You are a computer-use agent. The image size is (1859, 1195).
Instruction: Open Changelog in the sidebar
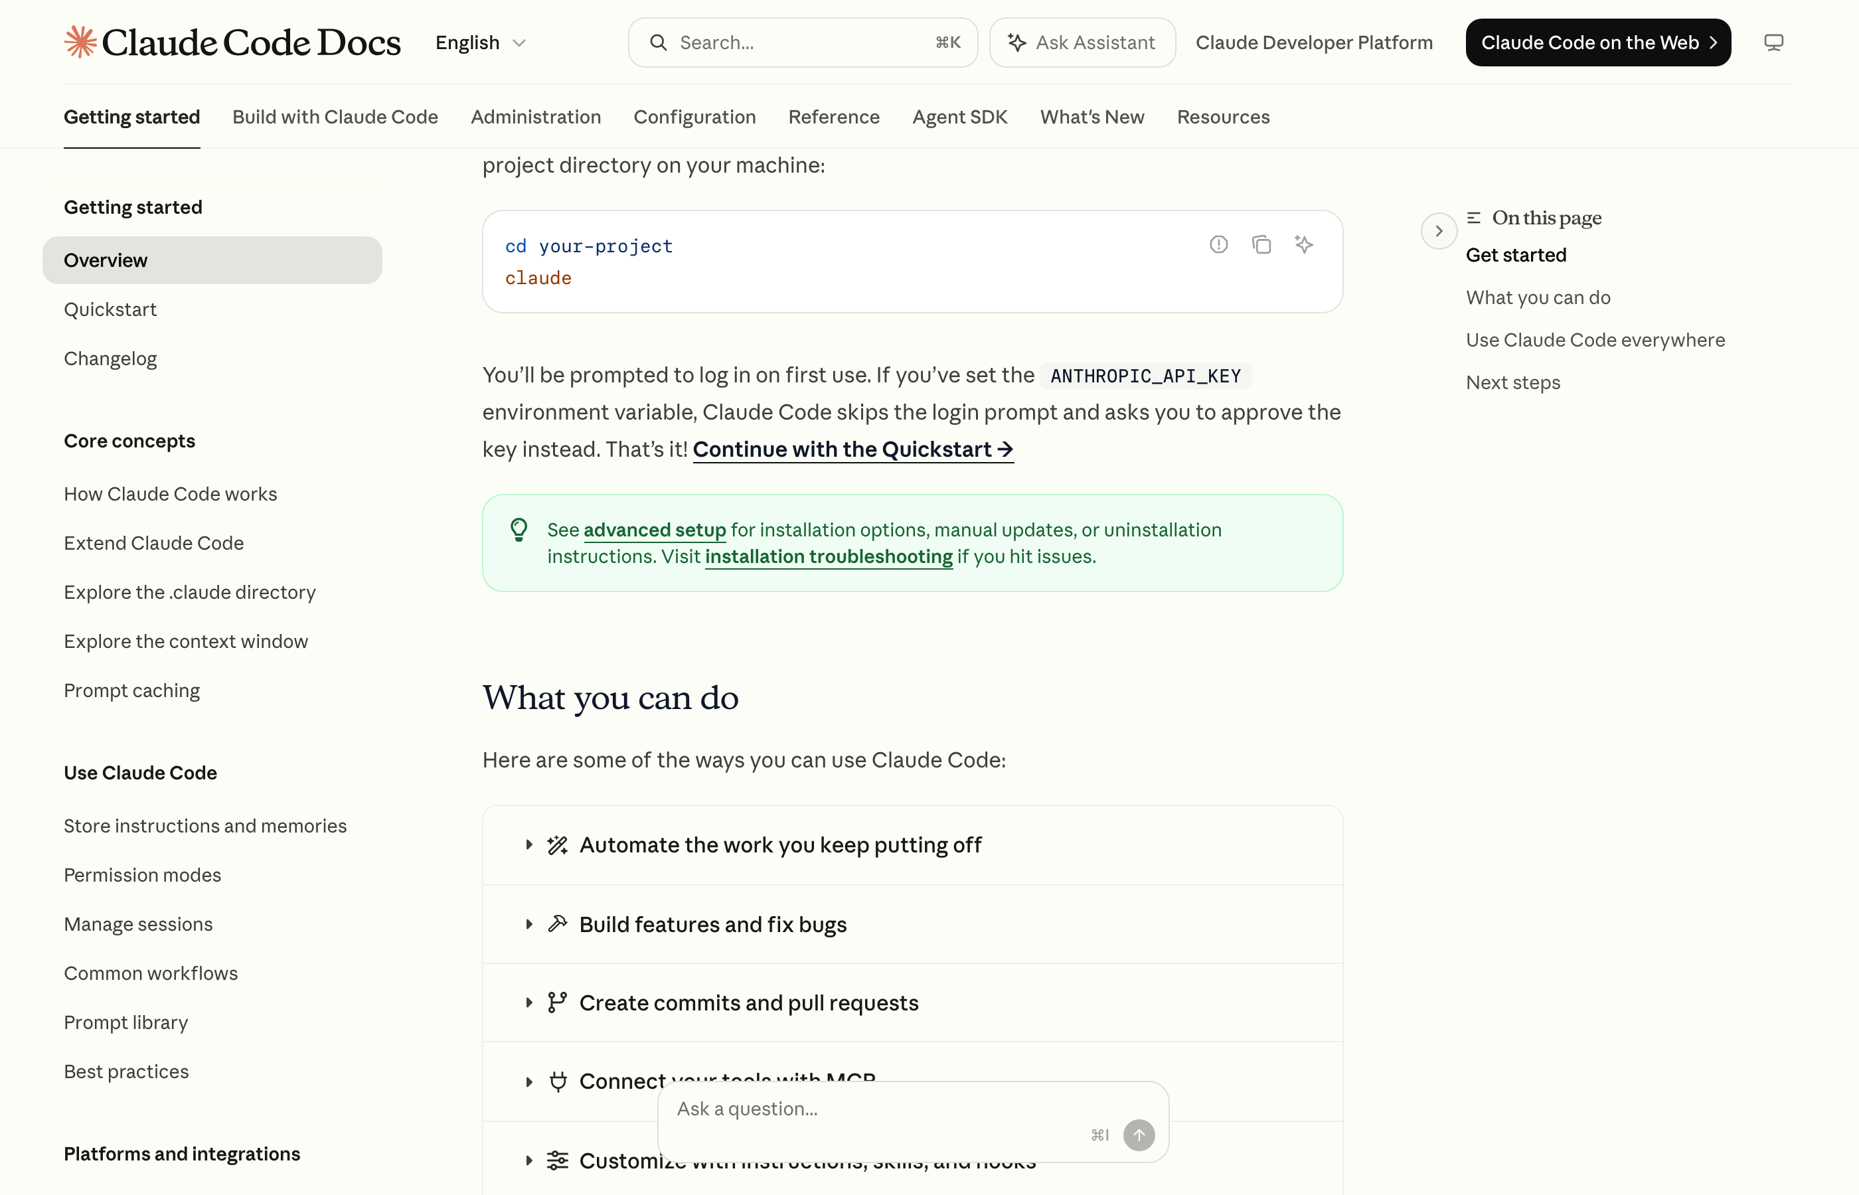point(110,358)
